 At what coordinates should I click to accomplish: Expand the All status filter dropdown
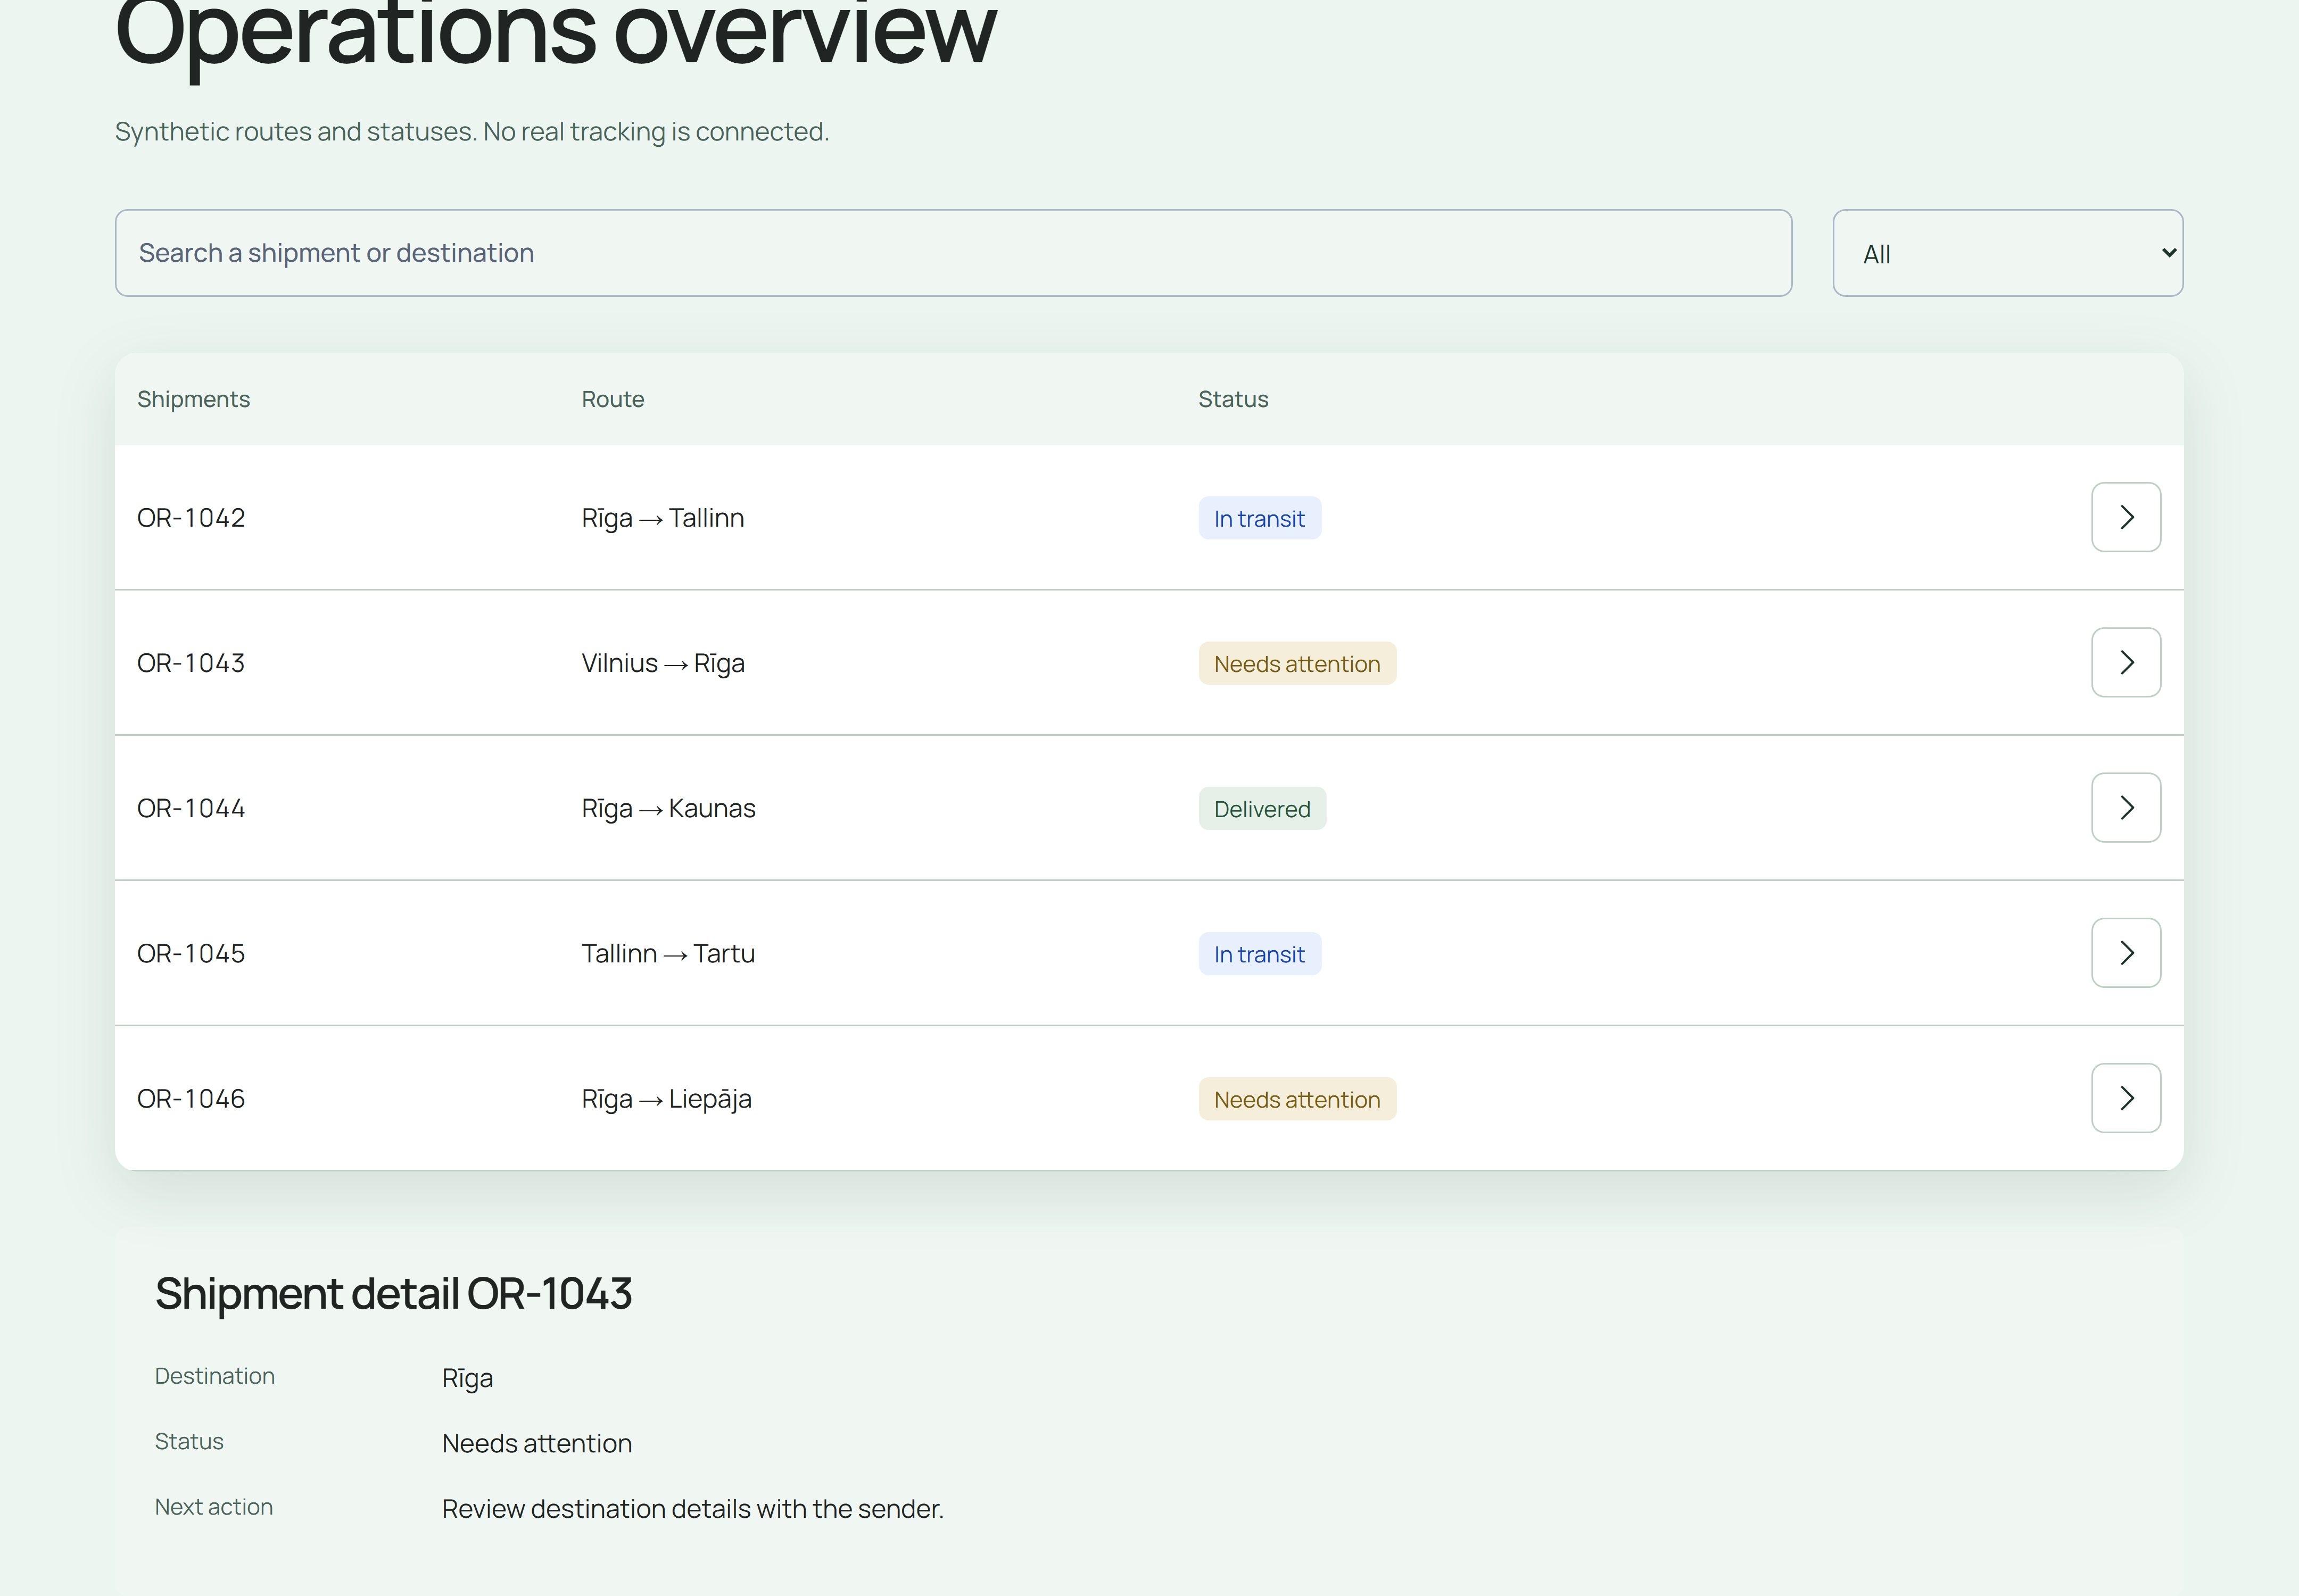(x=2008, y=253)
